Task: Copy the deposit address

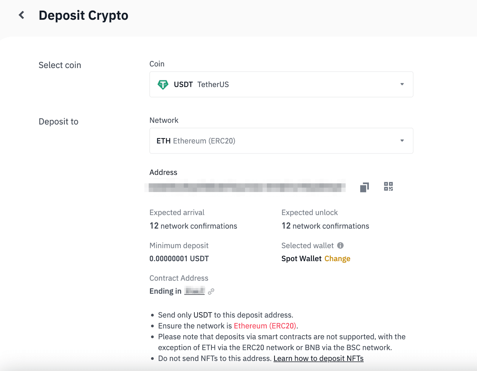Action: [x=364, y=187]
